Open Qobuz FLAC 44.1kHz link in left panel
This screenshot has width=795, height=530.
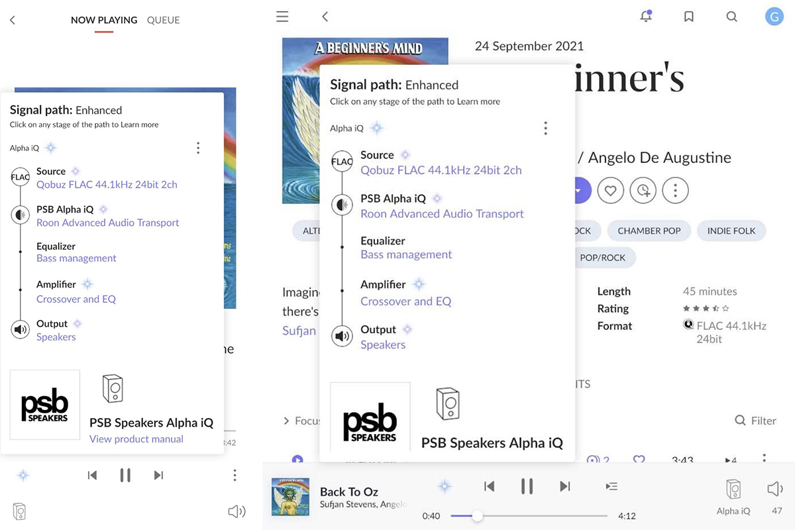pyautogui.click(x=107, y=185)
